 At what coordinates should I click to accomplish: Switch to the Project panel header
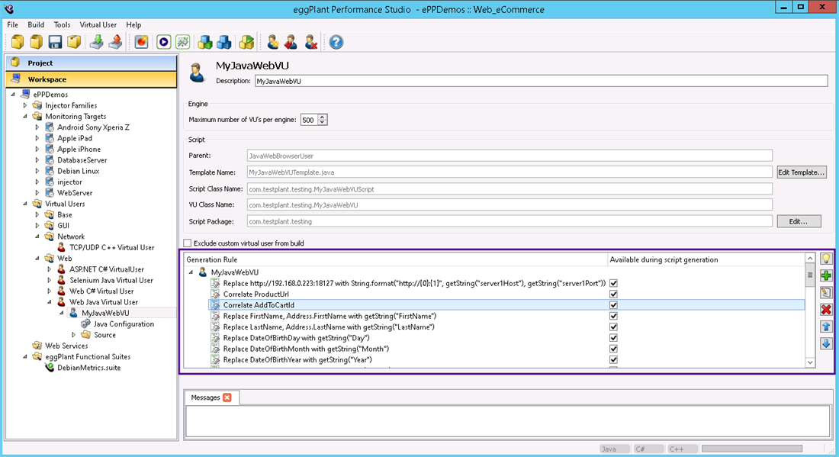tap(92, 63)
